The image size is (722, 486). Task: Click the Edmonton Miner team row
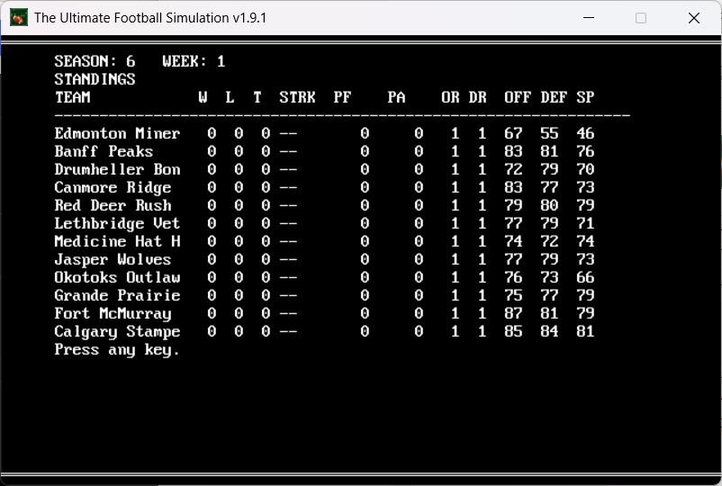[117, 133]
